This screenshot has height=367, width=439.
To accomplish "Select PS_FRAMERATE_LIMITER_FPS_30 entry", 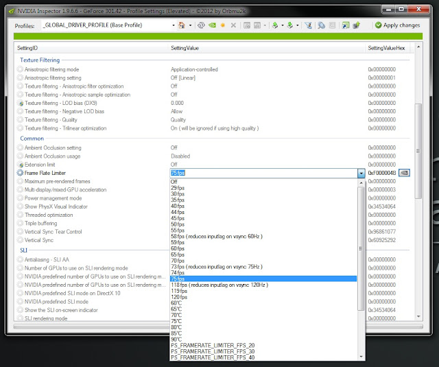I will tap(263, 352).
